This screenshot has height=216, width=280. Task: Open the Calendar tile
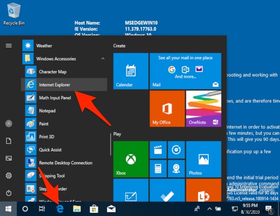(x=131, y=71)
